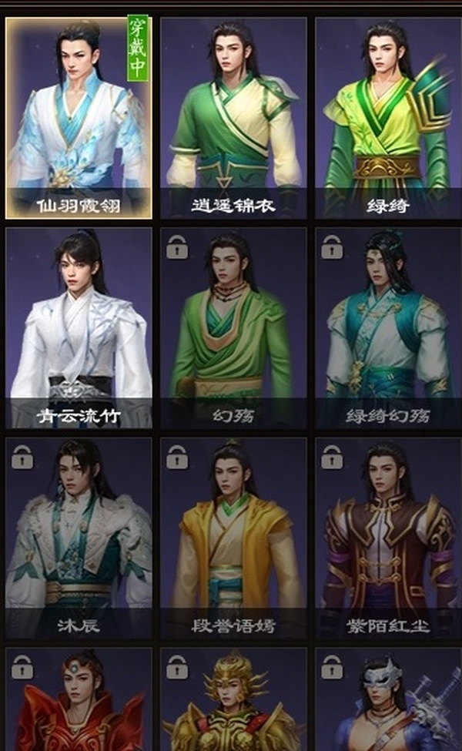The image size is (462, 751).
Task: Select the 紫陌红尘 purple armor costume
Action: tap(388, 538)
